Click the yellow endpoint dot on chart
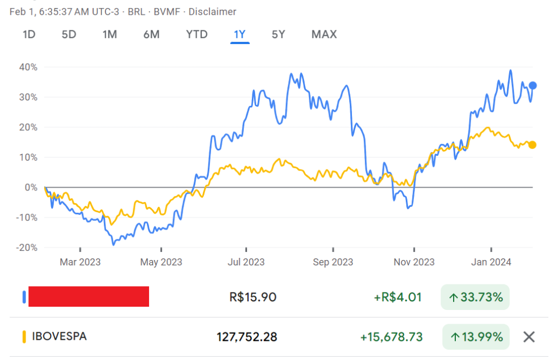This screenshot has width=557, height=361. [x=533, y=145]
